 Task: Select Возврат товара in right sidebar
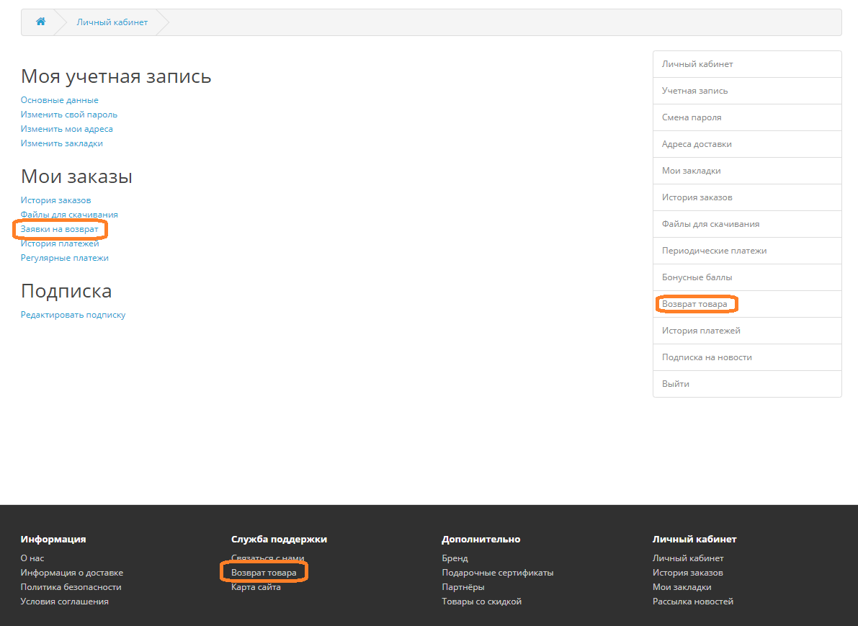(694, 304)
